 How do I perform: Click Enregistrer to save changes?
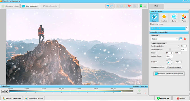[163, 98]
